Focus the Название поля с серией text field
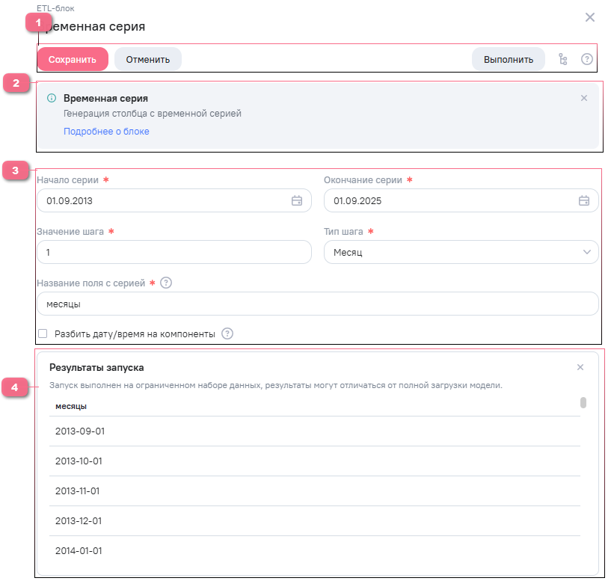The height and width of the screenshot is (581, 608). point(317,304)
